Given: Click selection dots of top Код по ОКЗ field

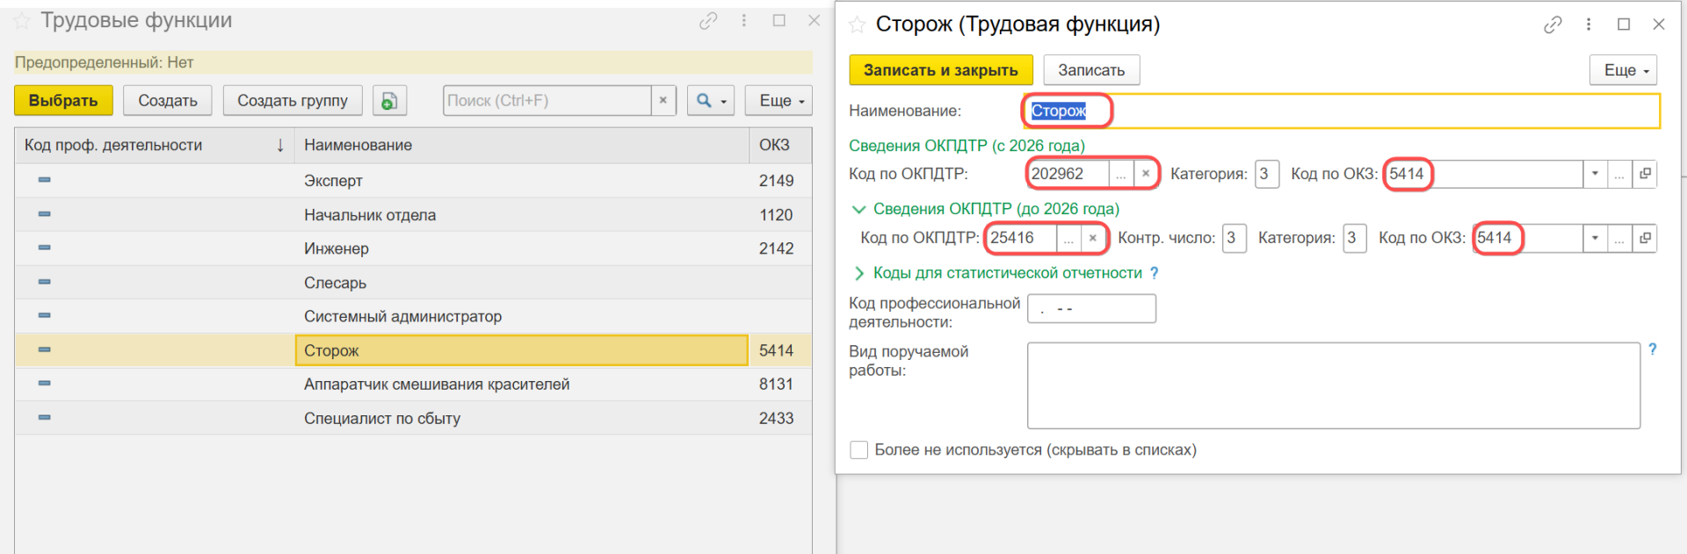Looking at the screenshot, I should tap(1619, 174).
